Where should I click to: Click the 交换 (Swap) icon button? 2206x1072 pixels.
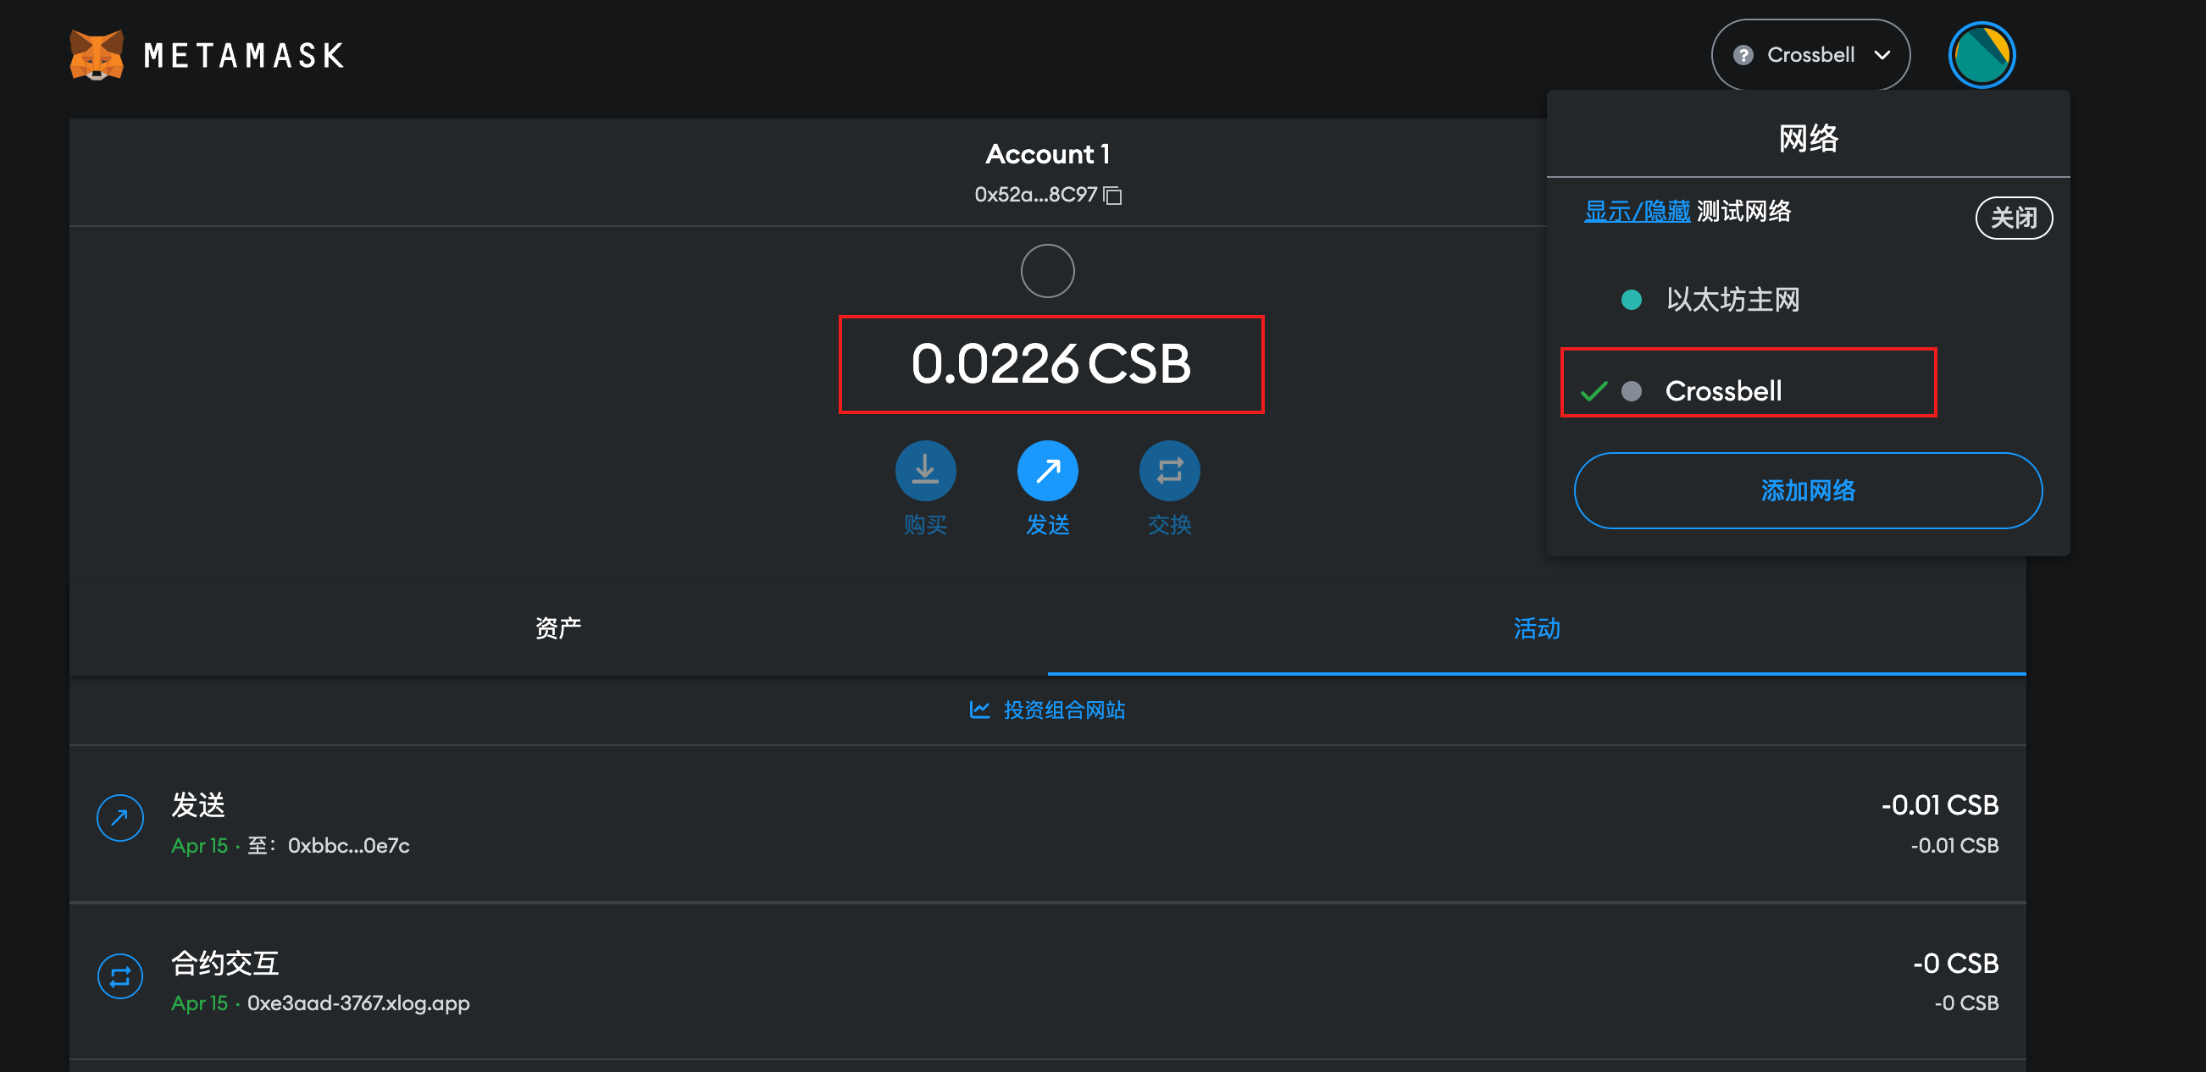tap(1169, 471)
